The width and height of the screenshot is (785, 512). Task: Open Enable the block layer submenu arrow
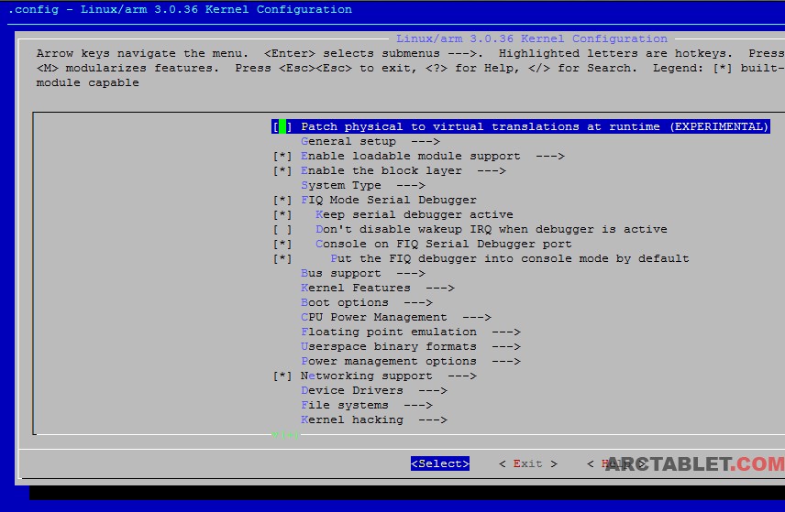point(492,171)
